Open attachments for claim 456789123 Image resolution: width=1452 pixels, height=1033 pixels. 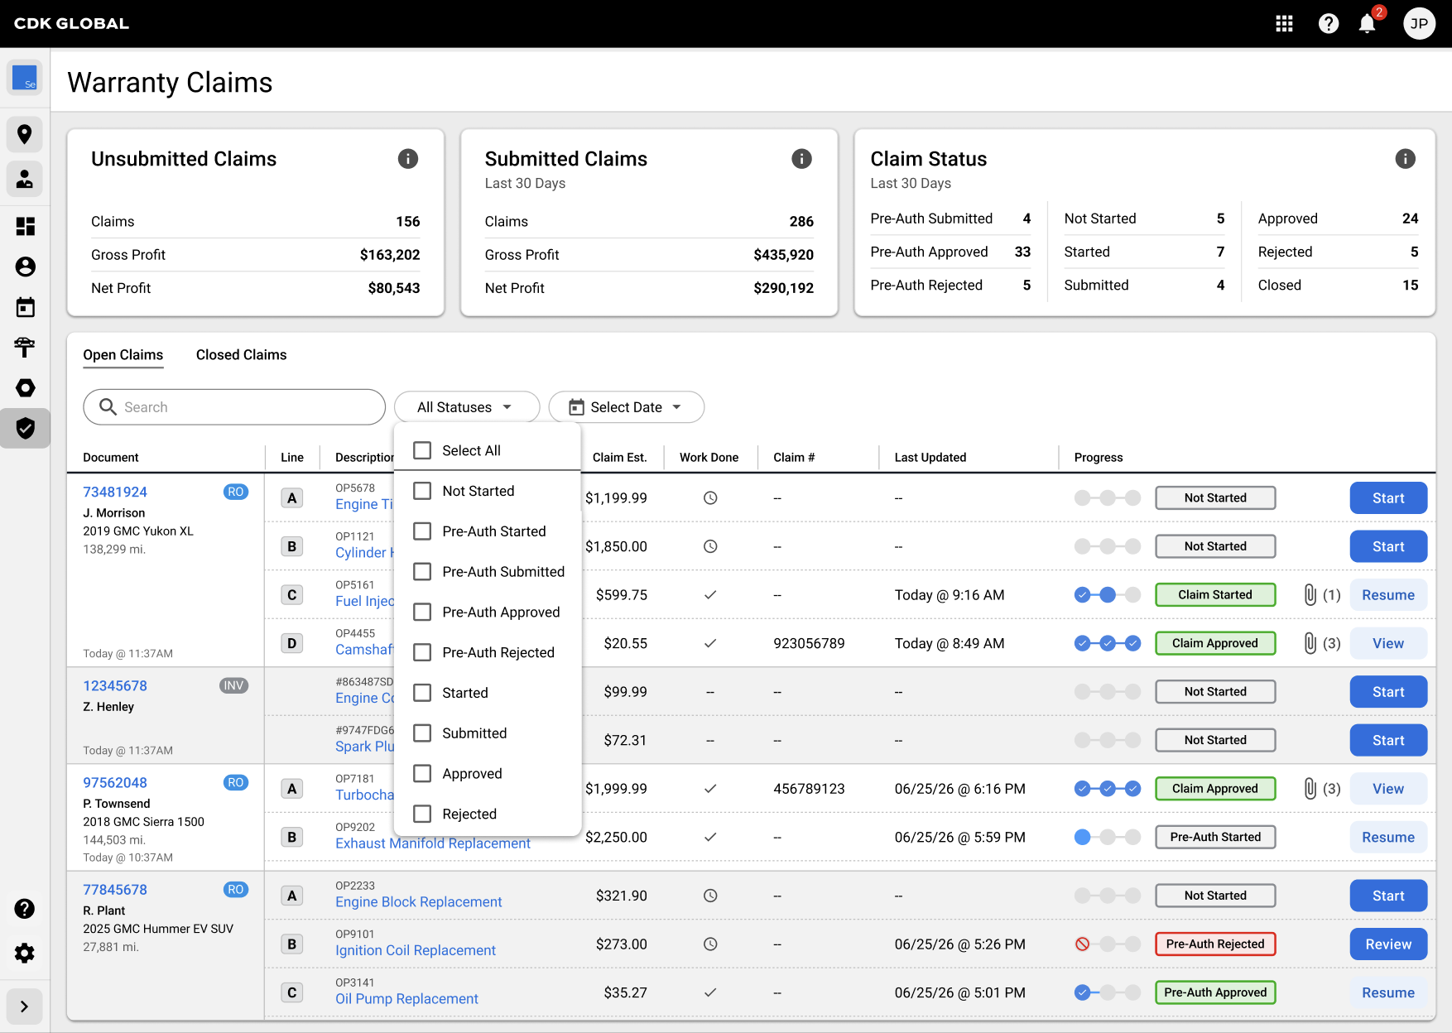click(x=1322, y=789)
